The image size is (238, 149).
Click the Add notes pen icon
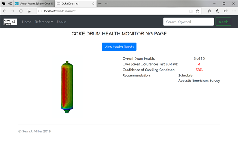[217, 11]
